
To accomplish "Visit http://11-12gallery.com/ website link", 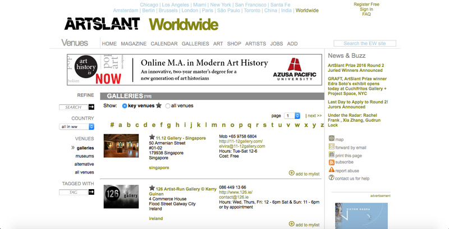I will 241,141.
